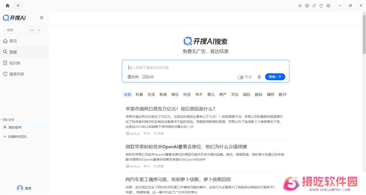Screen dimensions: 366x195
Task: Click serch_yt author under the 苹果市值 article
Action: click(x=133, y=133)
